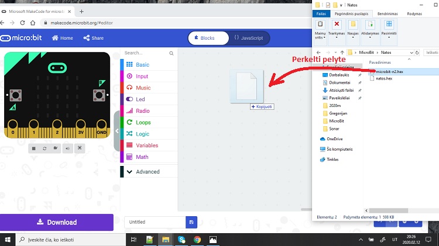Click the micro:bit logo
The image size is (439, 246).
[21, 38]
